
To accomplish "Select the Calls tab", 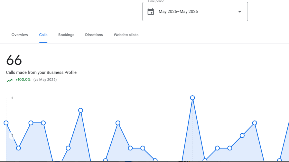I will (43, 35).
